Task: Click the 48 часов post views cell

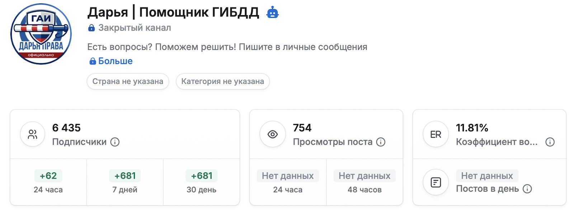Action: click(364, 182)
